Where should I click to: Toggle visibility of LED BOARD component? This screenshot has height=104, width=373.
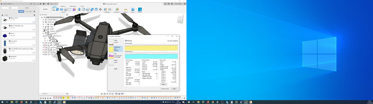pos(46,45)
